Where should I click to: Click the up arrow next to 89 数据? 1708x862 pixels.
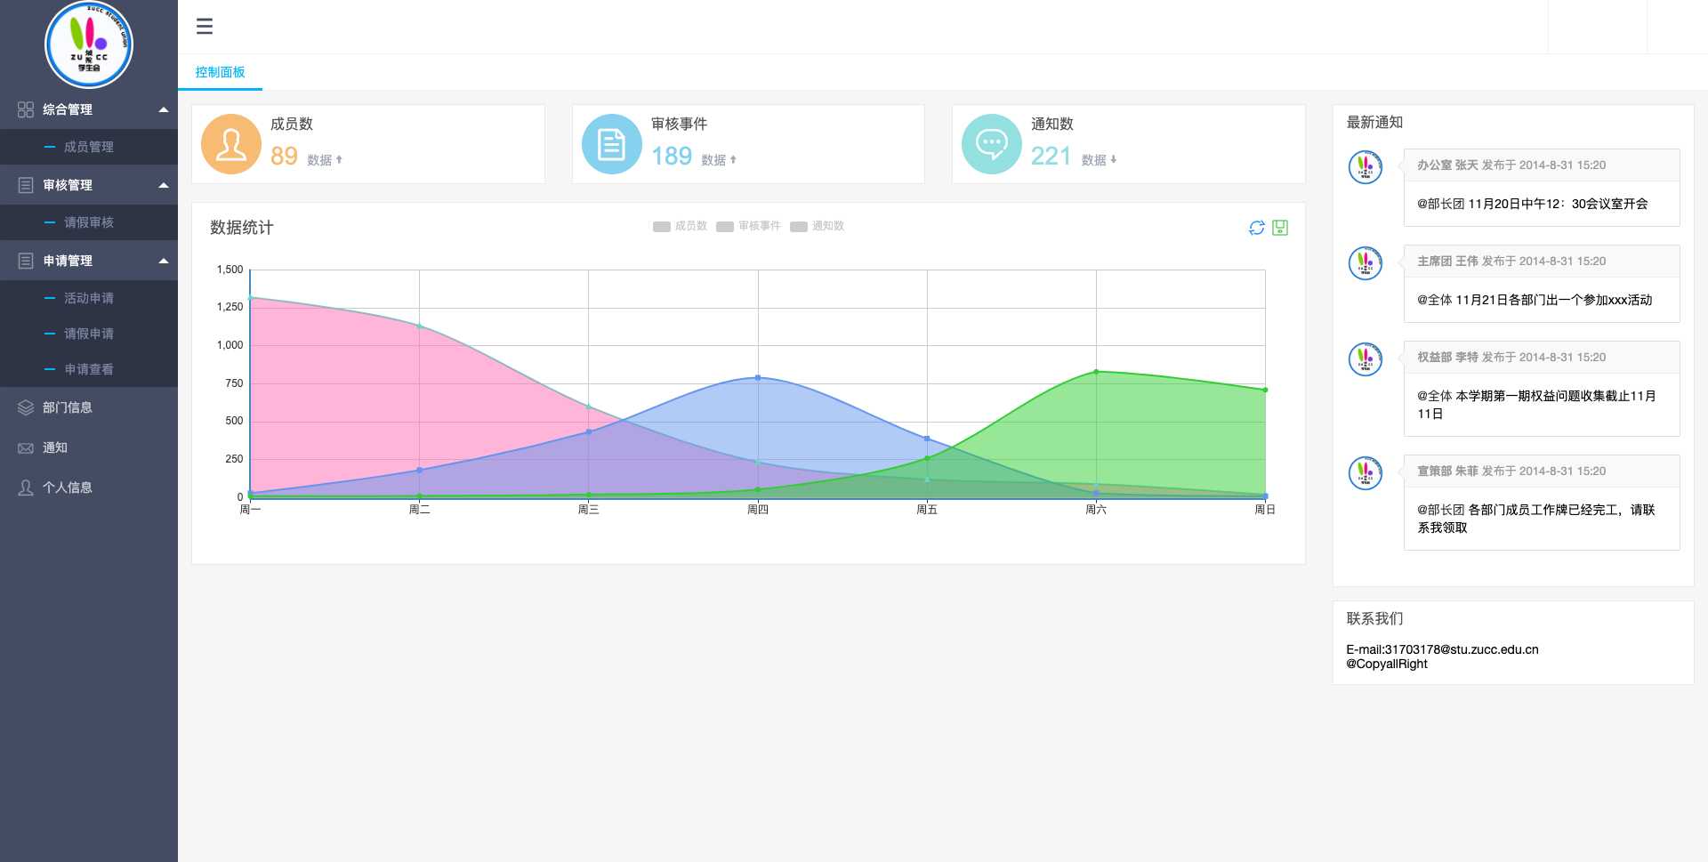point(339,160)
